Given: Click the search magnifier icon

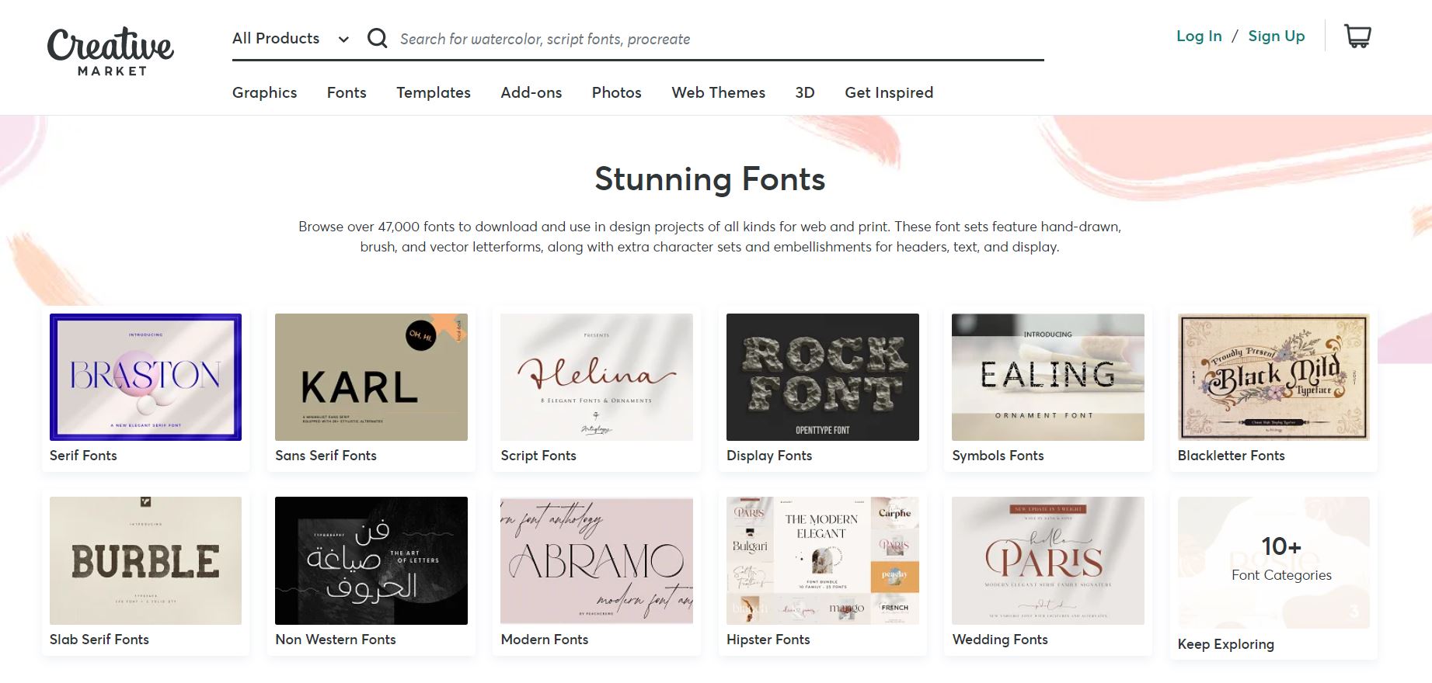Looking at the screenshot, I should click(378, 38).
